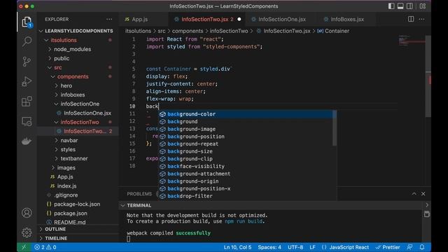Expand the textbanner folder
The width and height of the screenshot is (448, 252).
coord(74,159)
